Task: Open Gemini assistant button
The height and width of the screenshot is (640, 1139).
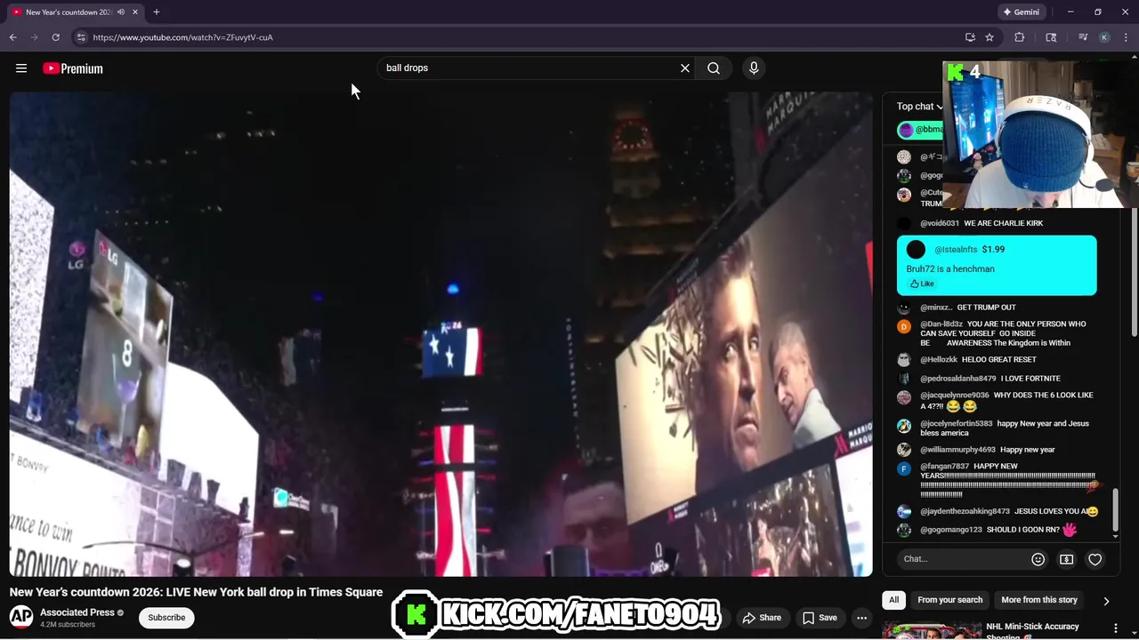Action: pyautogui.click(x=1022, y=12)
